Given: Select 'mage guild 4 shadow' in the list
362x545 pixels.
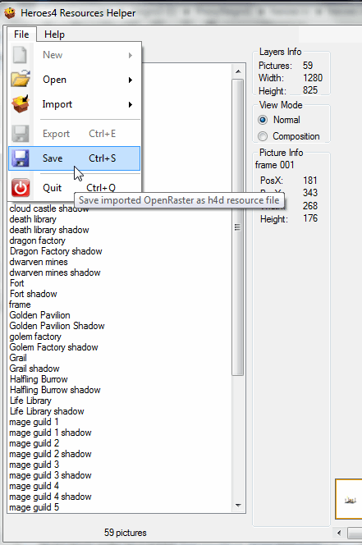Looking at the screenshot, I should pos(50,497).
